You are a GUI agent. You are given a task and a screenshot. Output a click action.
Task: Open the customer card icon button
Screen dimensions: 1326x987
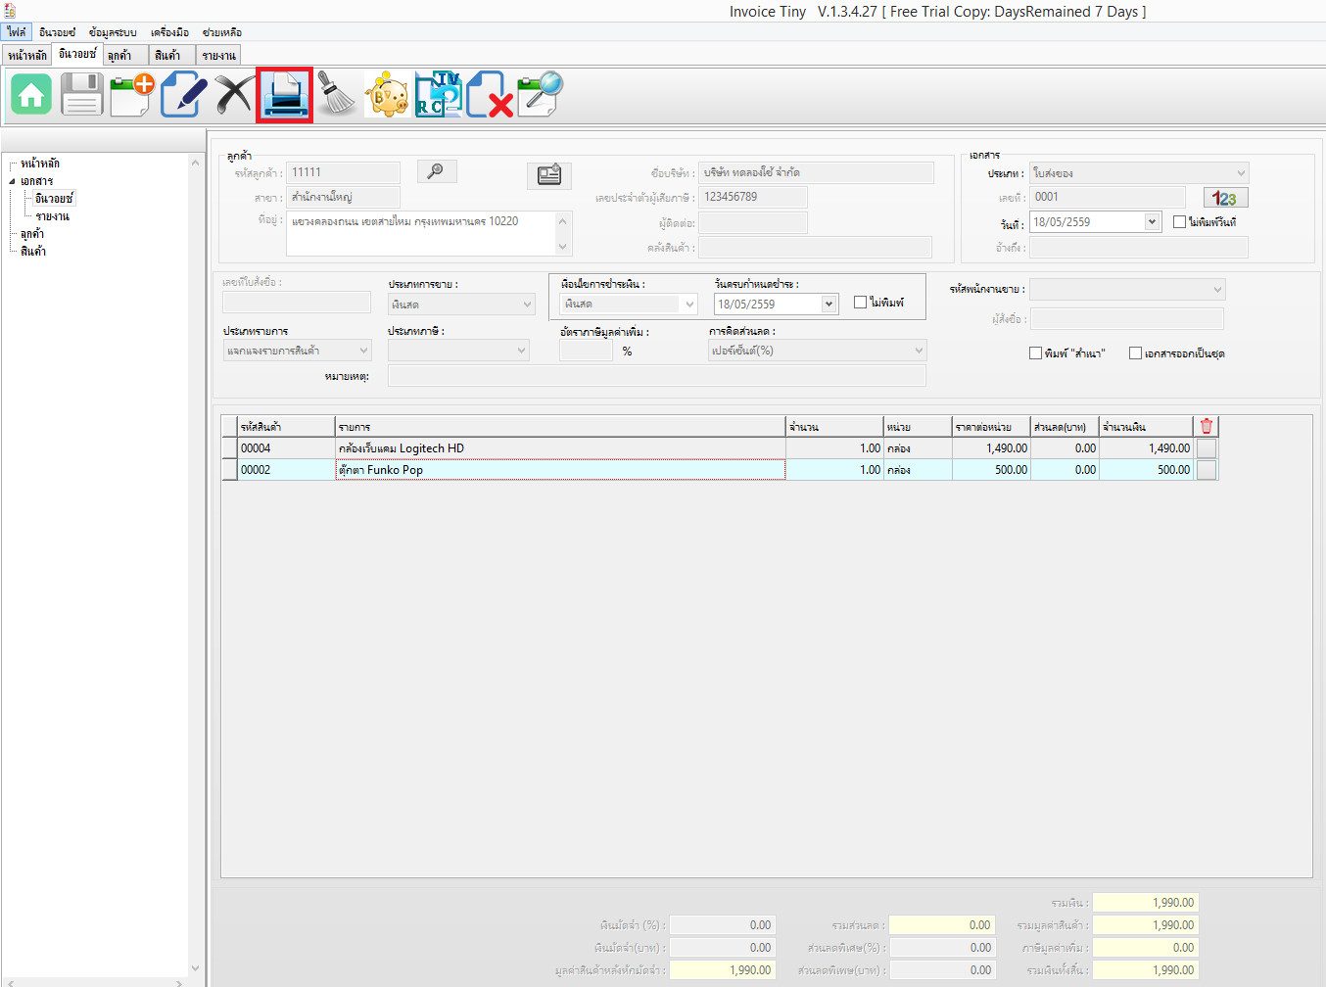tap(549, 175)
